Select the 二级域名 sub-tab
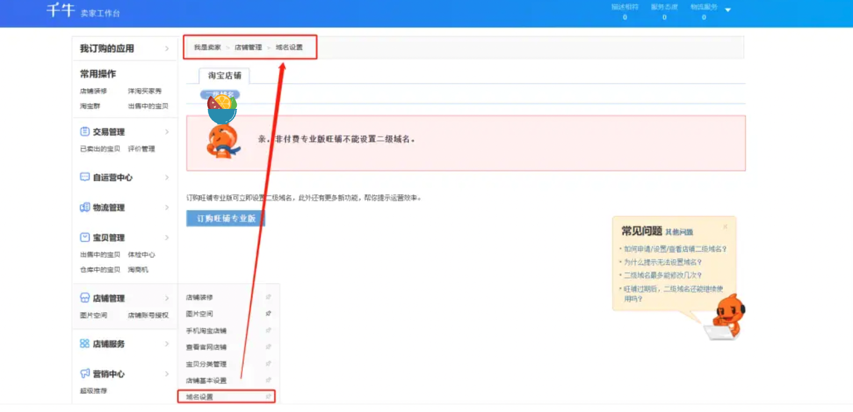Viewport: 853px width, 412px height. point(220,95)
